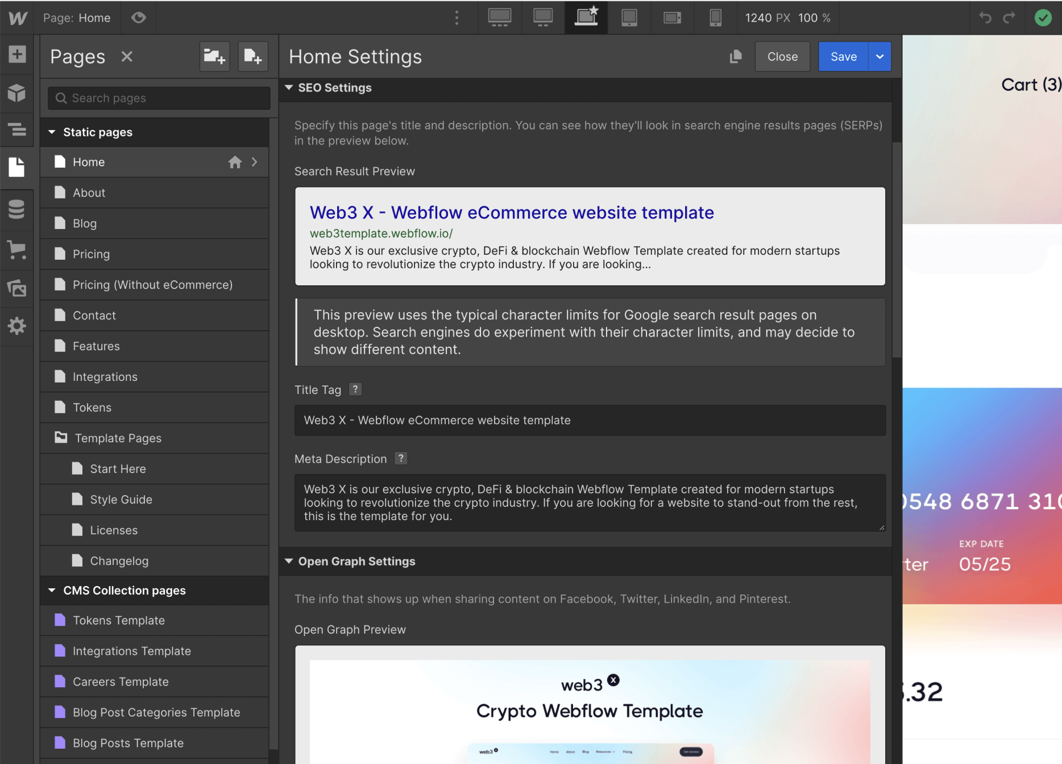This screenshot has height=764, width=1062.
Task: Open the three-dot options menu in top bar
Action: pos(457,18)
